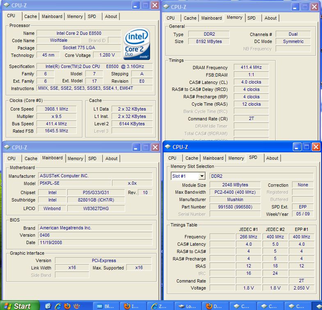
Task: Minimize the SPD CPU-Z window
Action: (297, 147)
